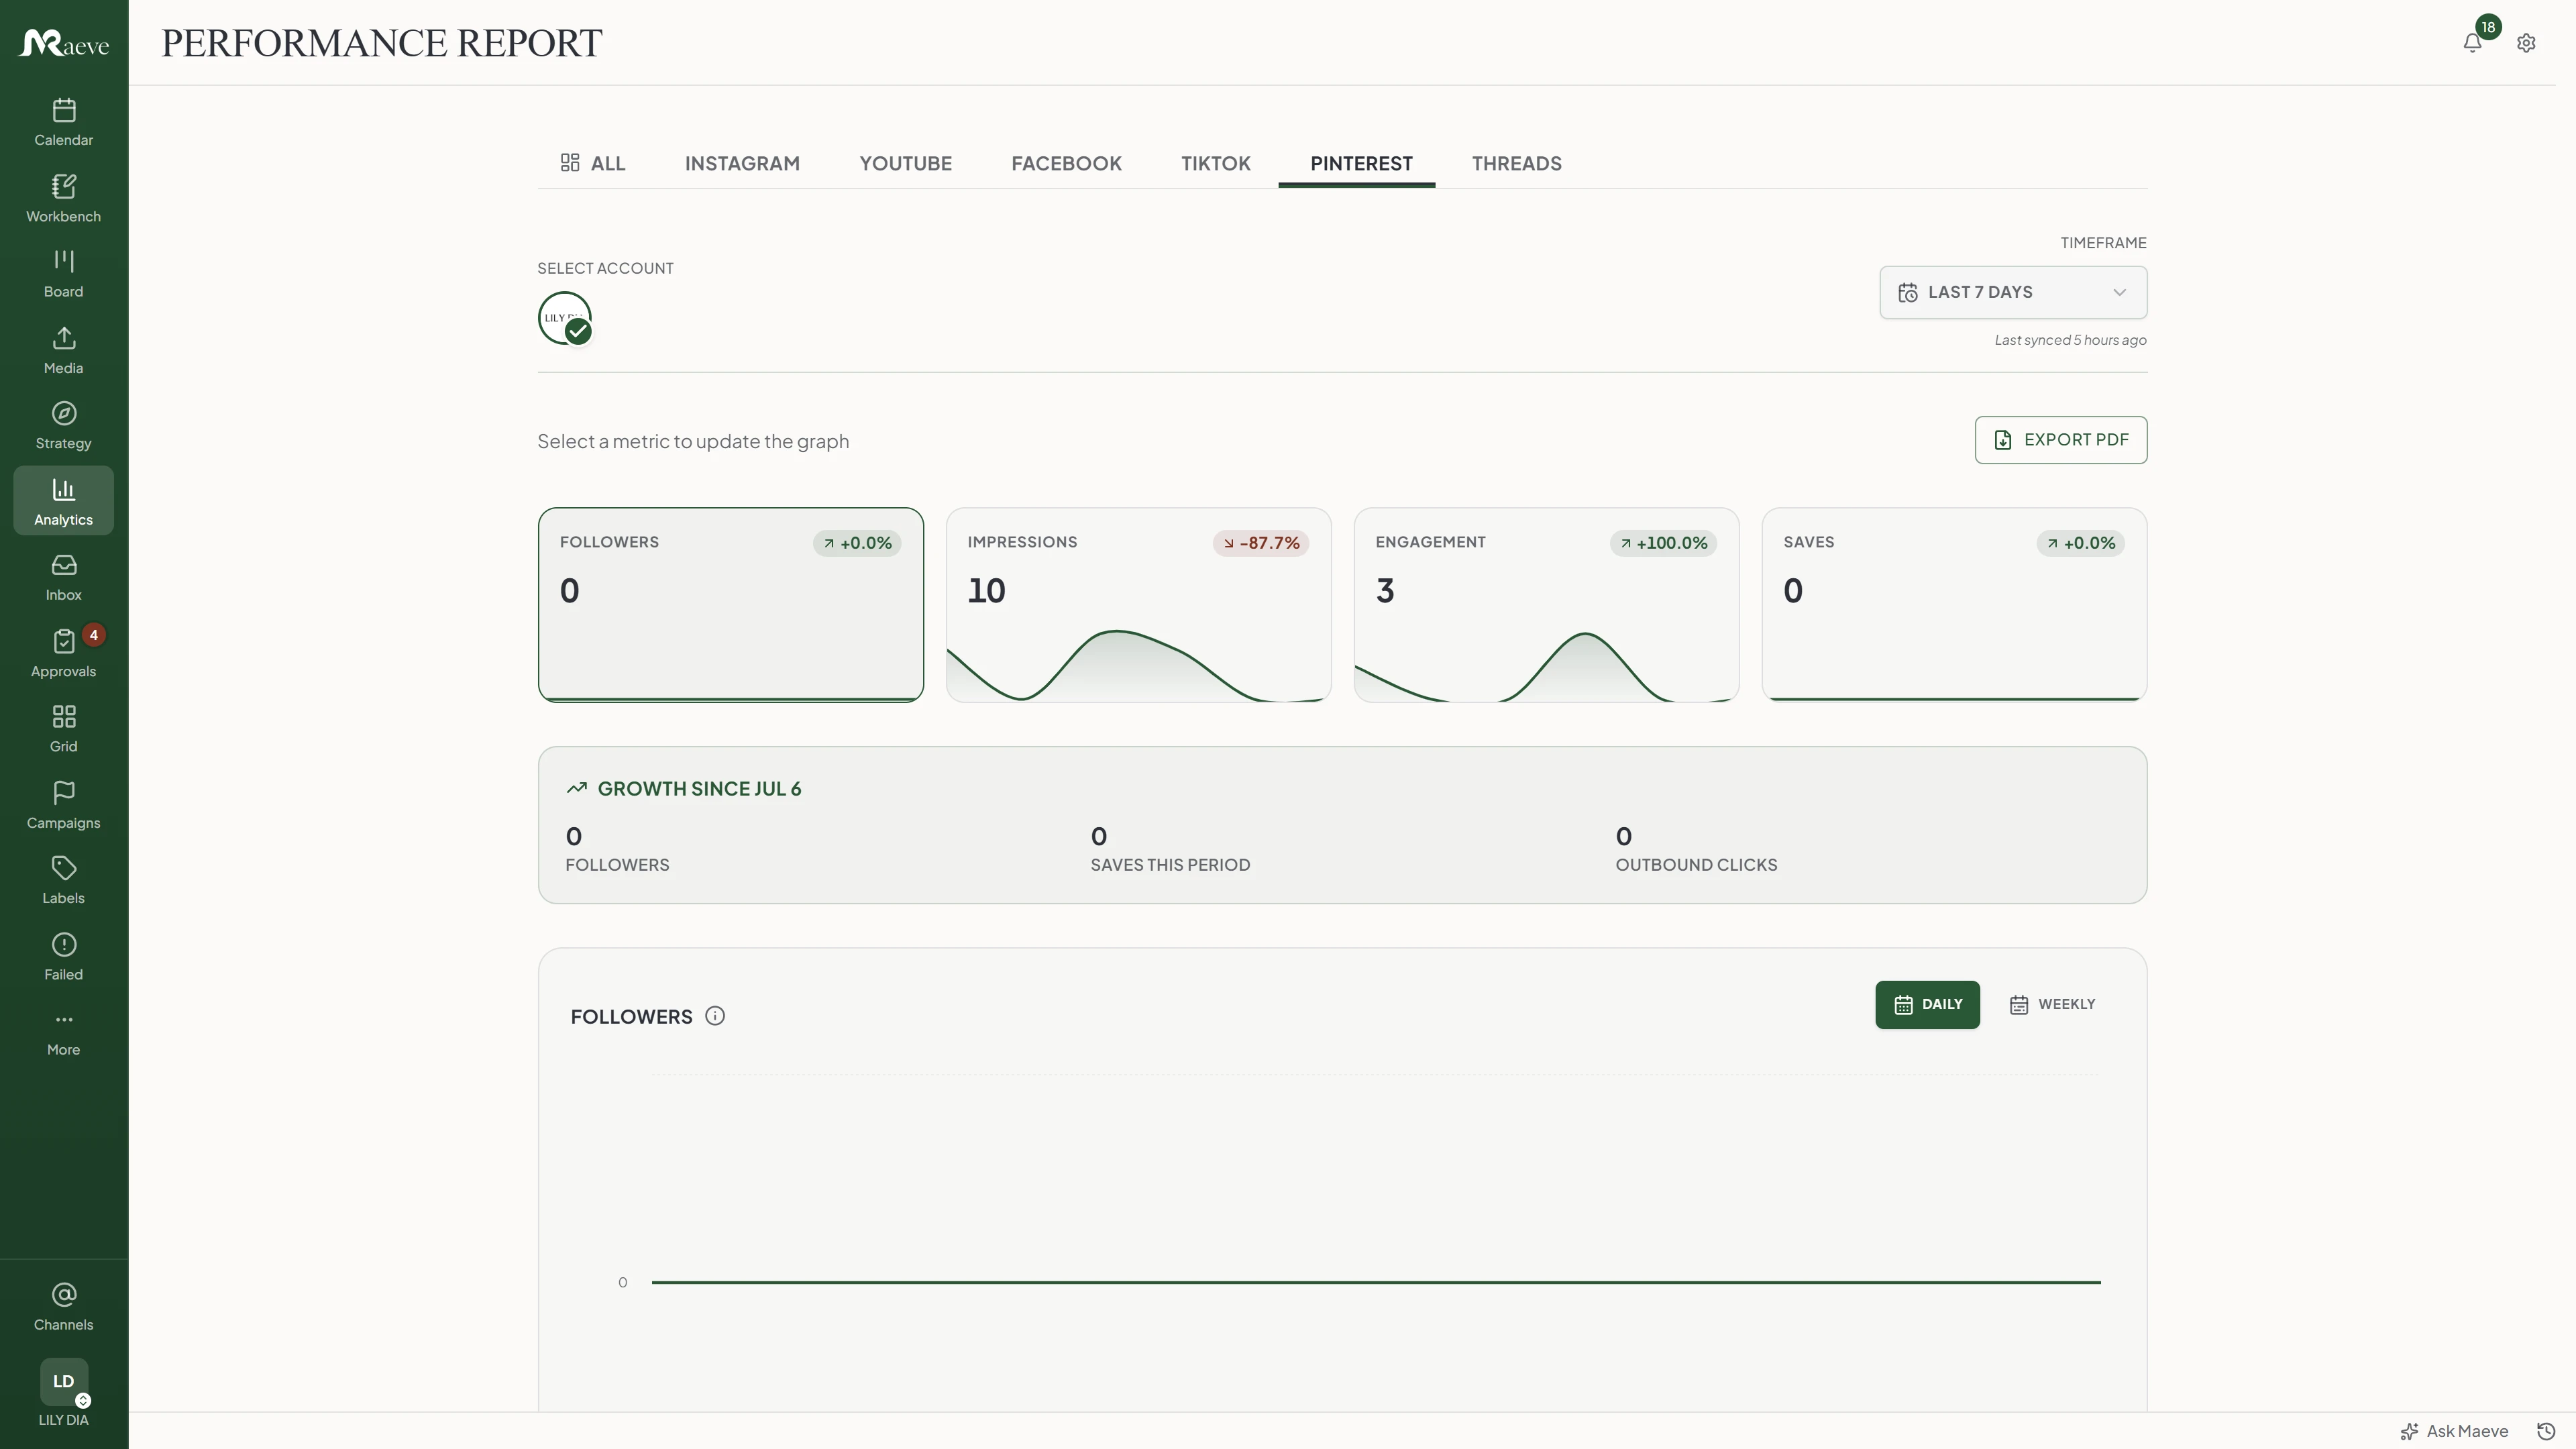The height and width of the screenshot is (1449, 2576).
Task: Switch to the THREADS tab
Action: 1516,163
